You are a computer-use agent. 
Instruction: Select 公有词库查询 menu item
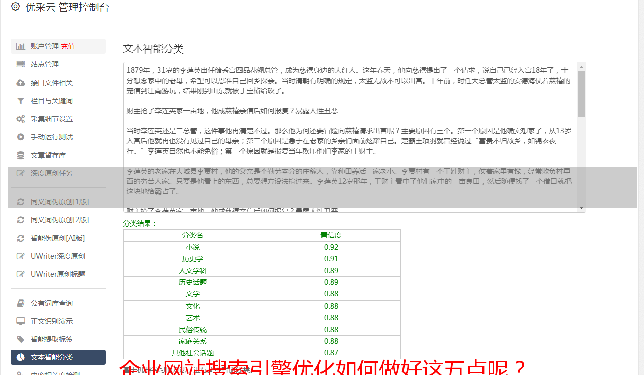pos(58,303)
